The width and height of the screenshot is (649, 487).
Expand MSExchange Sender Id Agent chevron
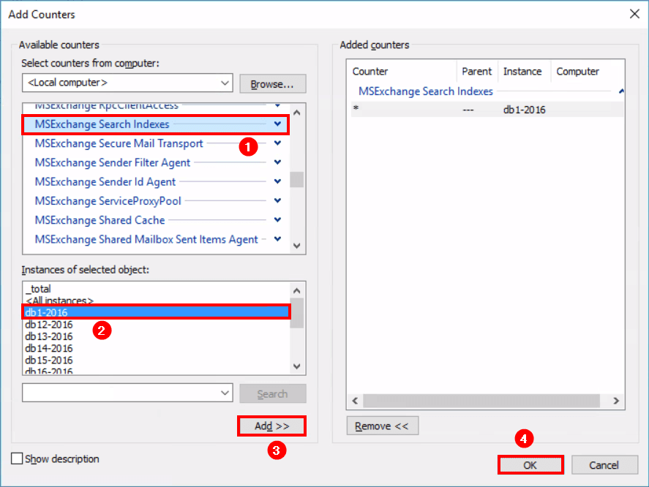coord(277,181)
